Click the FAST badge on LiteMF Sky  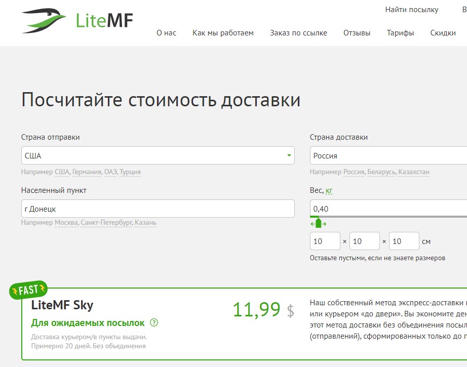[28, 290]
